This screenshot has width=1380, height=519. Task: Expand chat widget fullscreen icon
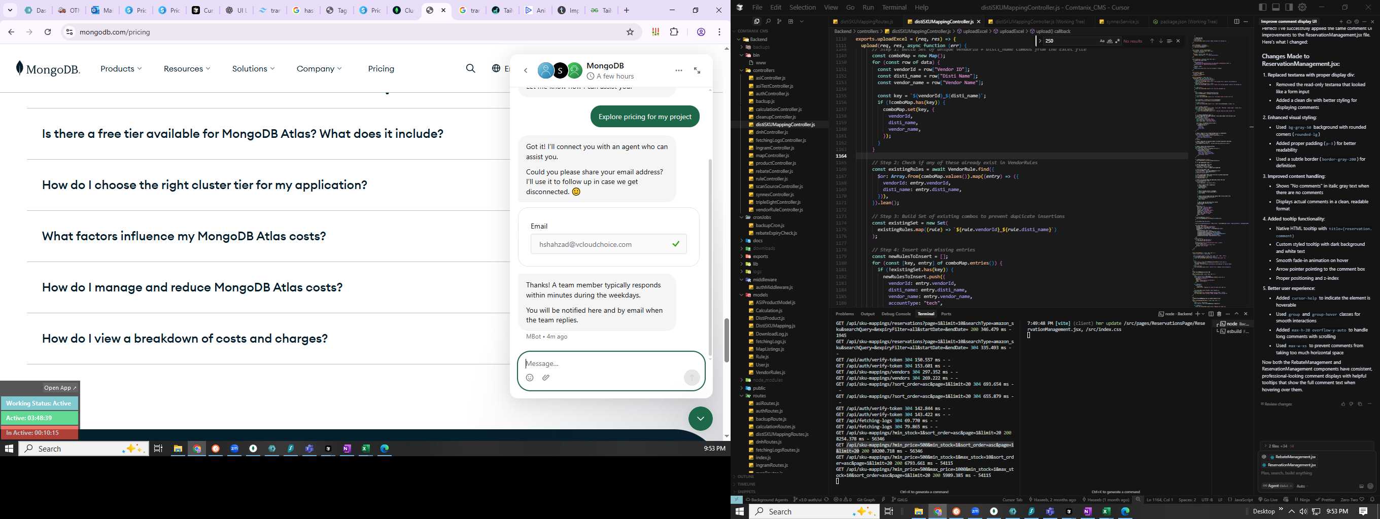(697, 70)
